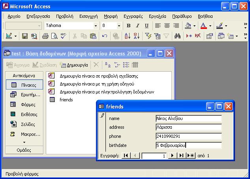Click the Database Window icon
This screenshot has height=179, width=250.
coord(221,36)
